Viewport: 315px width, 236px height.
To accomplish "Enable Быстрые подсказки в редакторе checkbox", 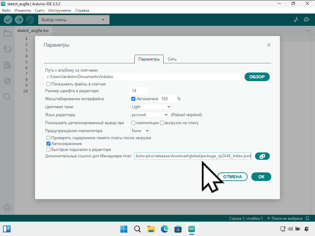I will (48, 150).
